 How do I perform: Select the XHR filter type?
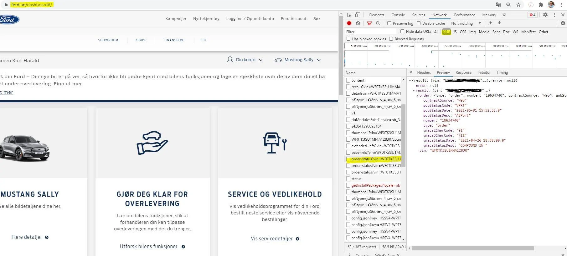point(446,32)
